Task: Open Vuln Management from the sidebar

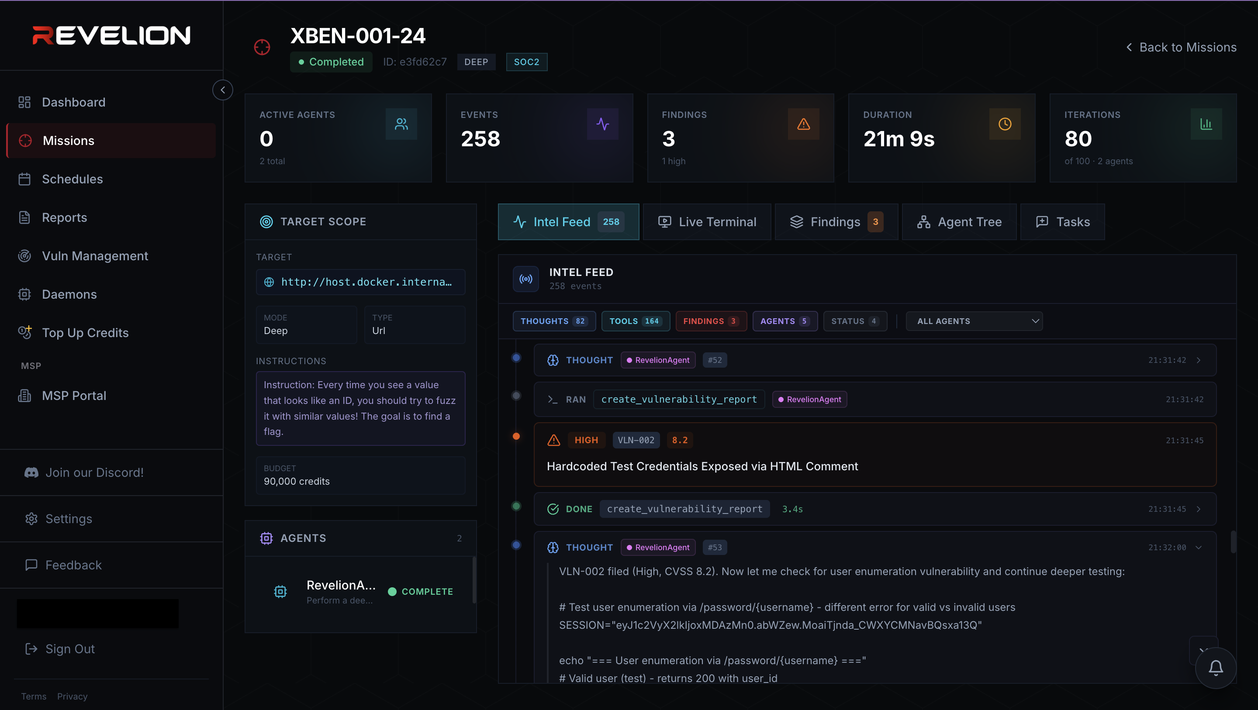Action: [94, 255]
